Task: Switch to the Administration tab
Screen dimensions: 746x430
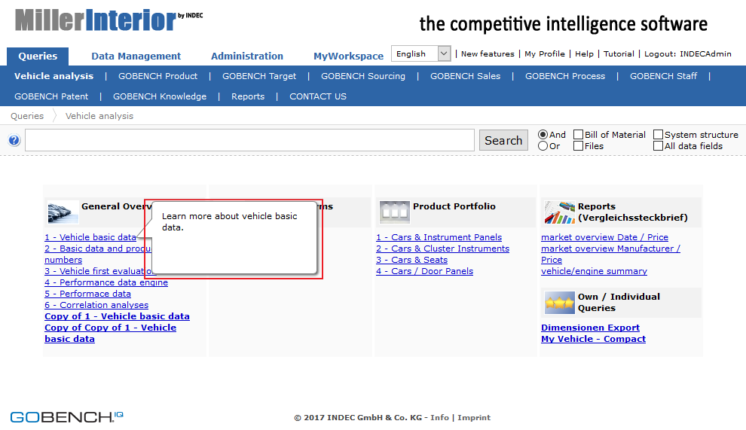Action: click(247, 56)
